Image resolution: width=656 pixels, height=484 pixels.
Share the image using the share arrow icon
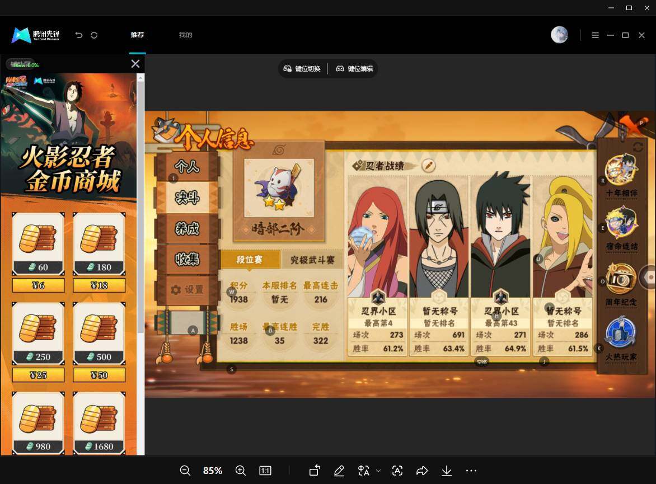pos(422,471)
